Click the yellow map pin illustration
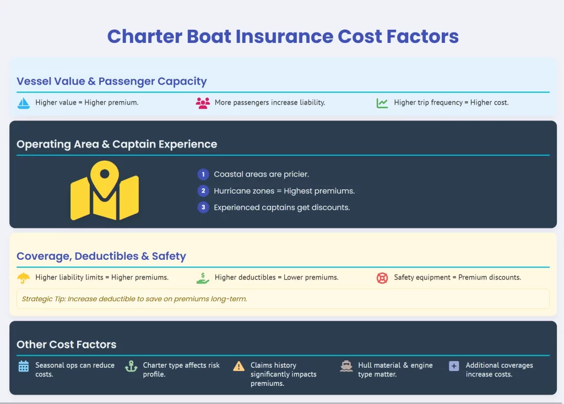This screenshot has width=564, height=404. pos(105,190)
